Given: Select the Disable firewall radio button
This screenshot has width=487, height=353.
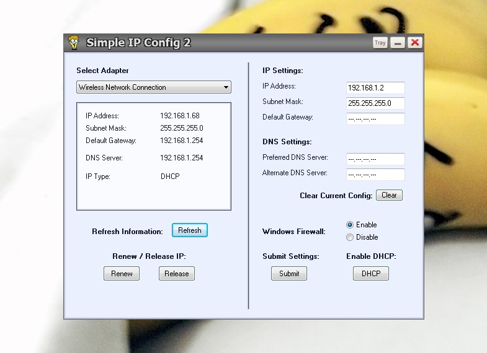Looking at the screenshot, I should [x=350, y=237].
